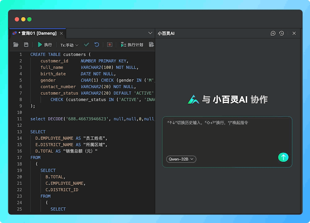
Task: Rollback the transaction using the blue undo icon
Action: 97,45
